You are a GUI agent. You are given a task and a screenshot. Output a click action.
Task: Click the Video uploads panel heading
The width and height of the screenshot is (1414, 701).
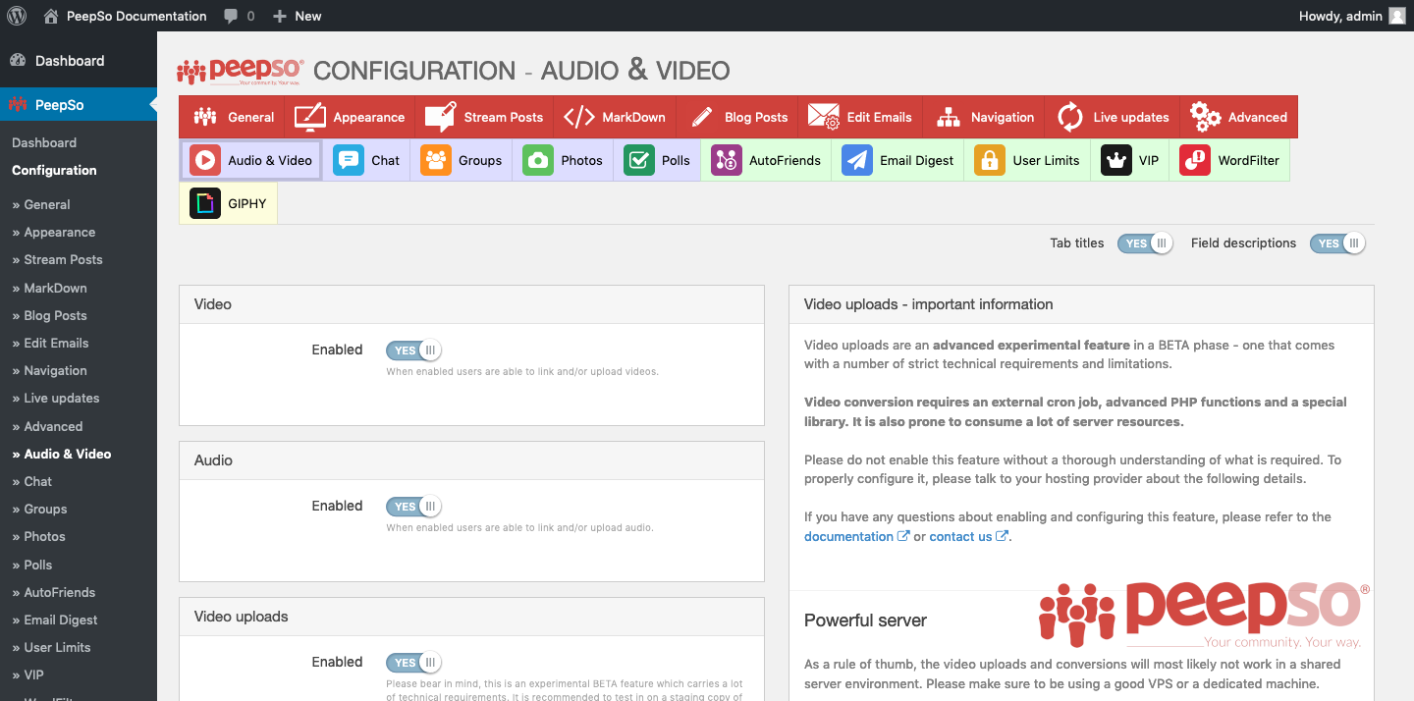(x=242, y=617)
